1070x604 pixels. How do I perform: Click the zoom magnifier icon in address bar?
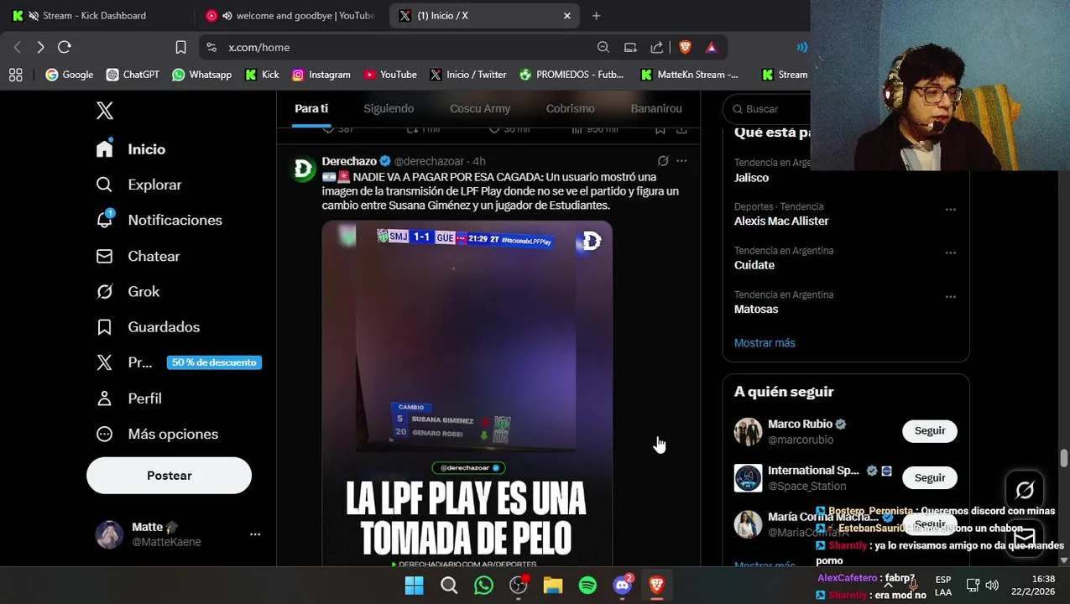(x=603, y=47)
